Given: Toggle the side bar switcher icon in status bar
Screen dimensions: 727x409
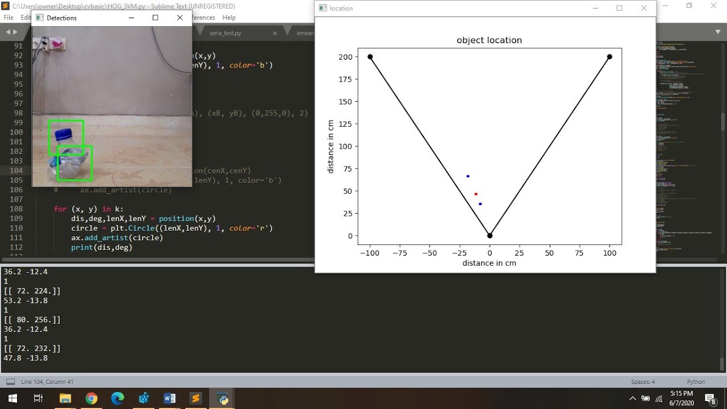Looking at the screenshot, I should pos(10,382).
